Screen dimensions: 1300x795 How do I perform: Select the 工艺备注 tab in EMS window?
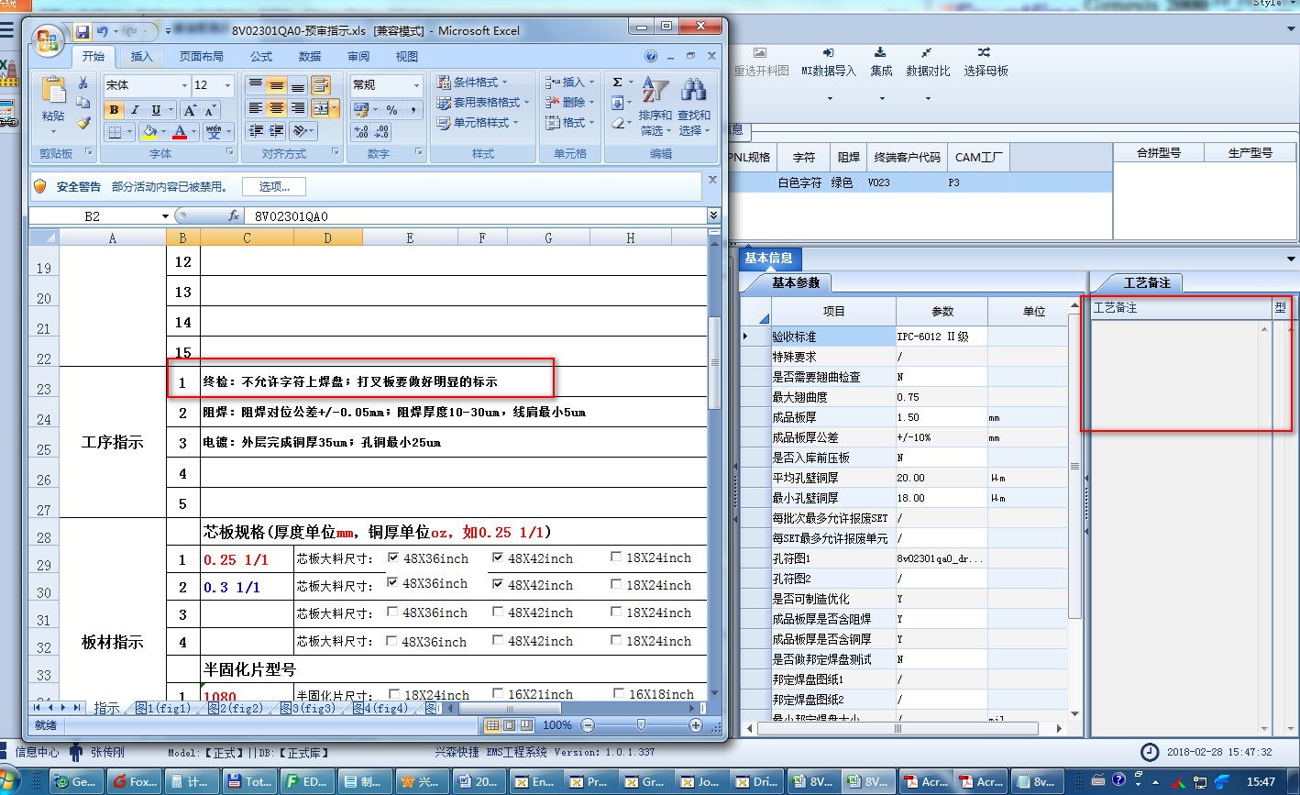point(1147,282)
